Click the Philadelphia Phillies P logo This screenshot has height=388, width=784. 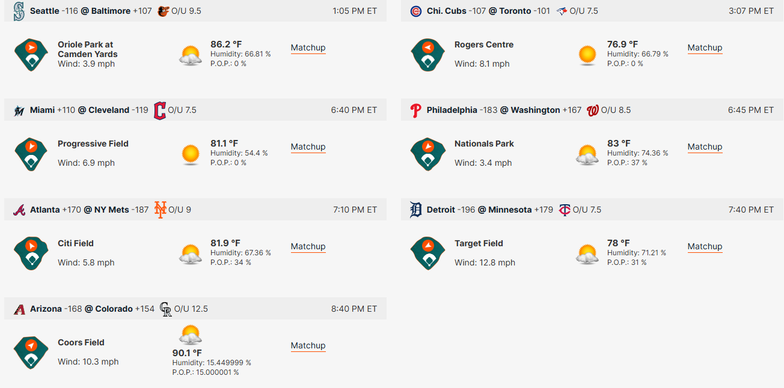tap(416, 111)
